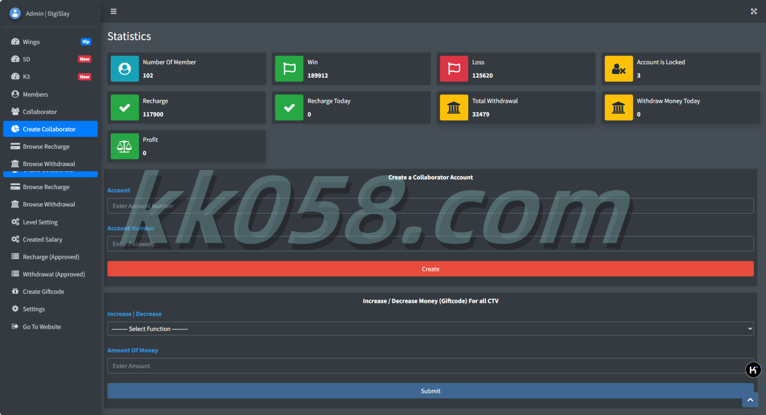The height and width of the screenshot is (415, 766).
Task: Click the Loss value 125620
Action: tap(482, 76)
